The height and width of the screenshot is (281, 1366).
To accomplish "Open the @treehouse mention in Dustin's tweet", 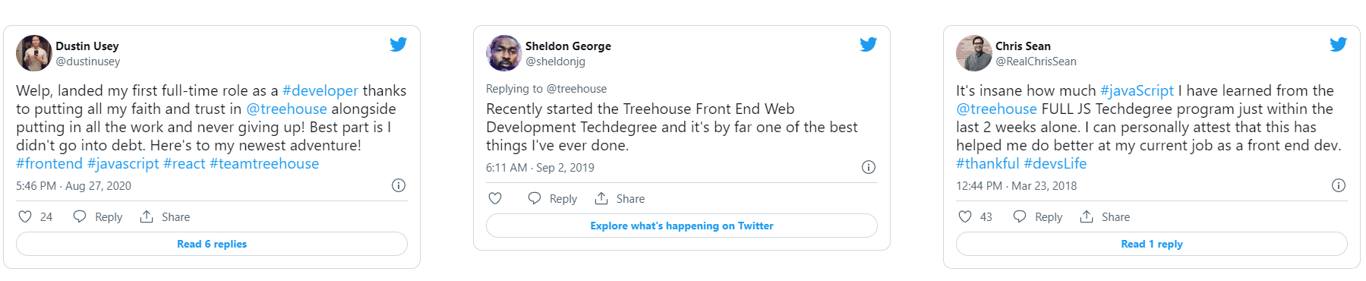I will tap(286, 109).
